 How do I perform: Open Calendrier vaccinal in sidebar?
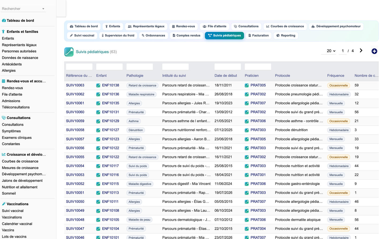pos(17,224)
